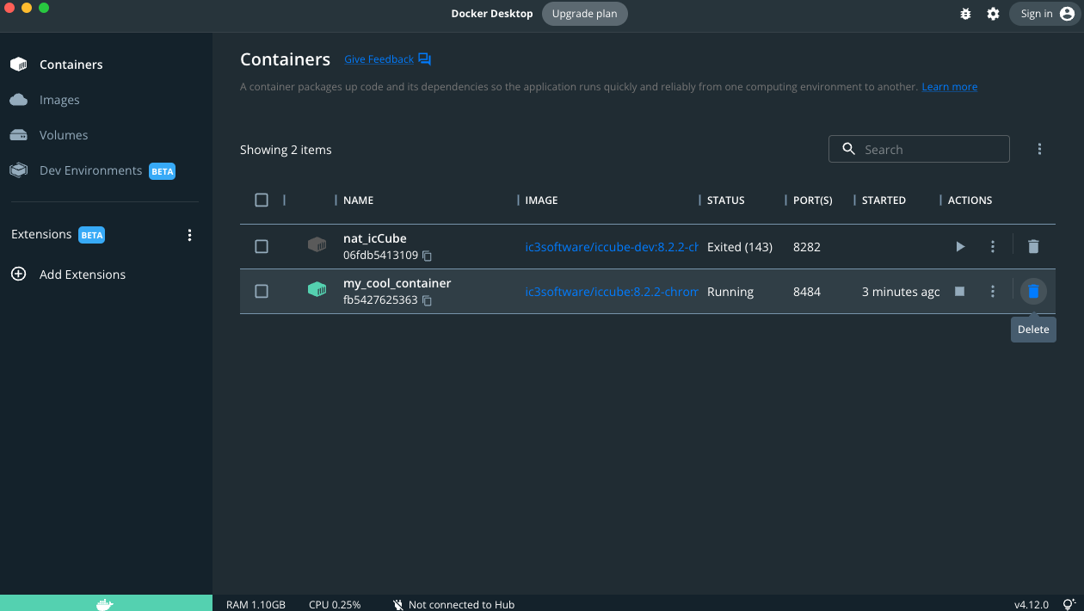
Task: Select the nat_icCube row checkbox
Action: 262,246
